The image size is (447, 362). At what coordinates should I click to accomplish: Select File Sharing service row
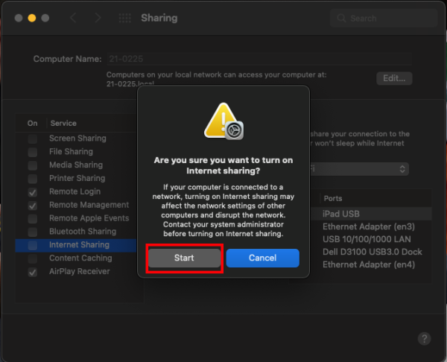76,152
